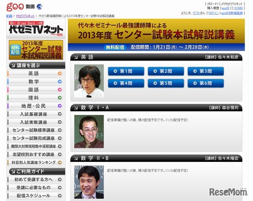Click the arrow icon on 難関大対策短期集中演習講座 row
This screenshot has width=253, height=201.
tap(60, 146)
